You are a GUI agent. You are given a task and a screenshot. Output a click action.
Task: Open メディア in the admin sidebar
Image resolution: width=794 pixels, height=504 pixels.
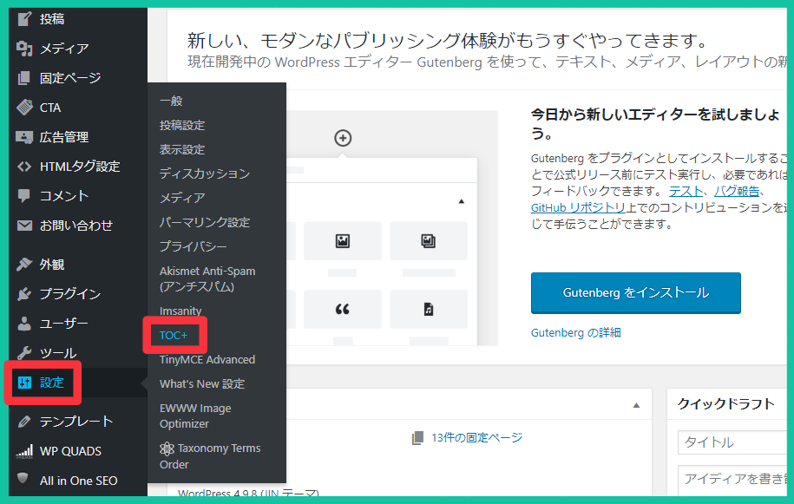64,49
